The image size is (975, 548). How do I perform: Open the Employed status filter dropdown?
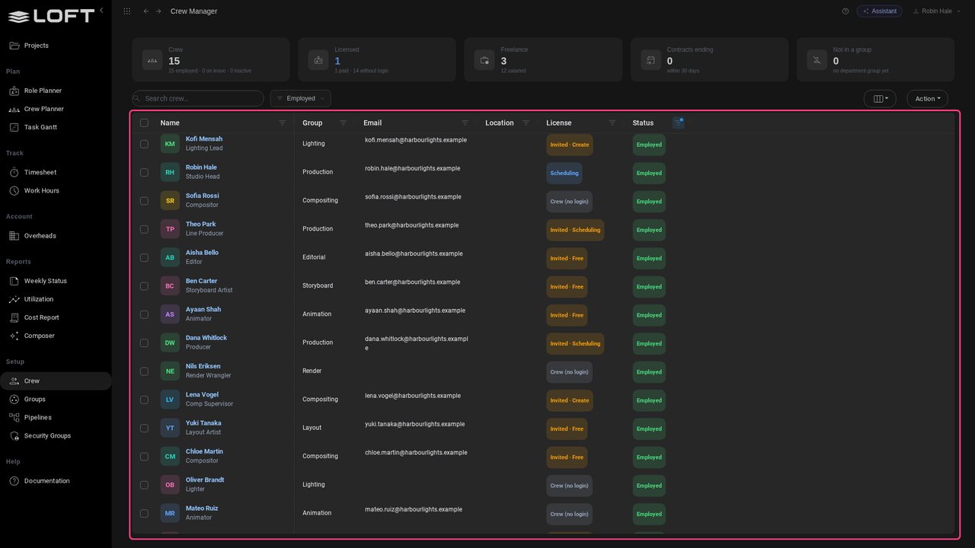[x=300, y=98]
